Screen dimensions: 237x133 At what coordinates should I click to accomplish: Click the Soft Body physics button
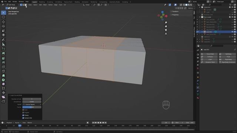pyautogui.click(x=227, y=54)
